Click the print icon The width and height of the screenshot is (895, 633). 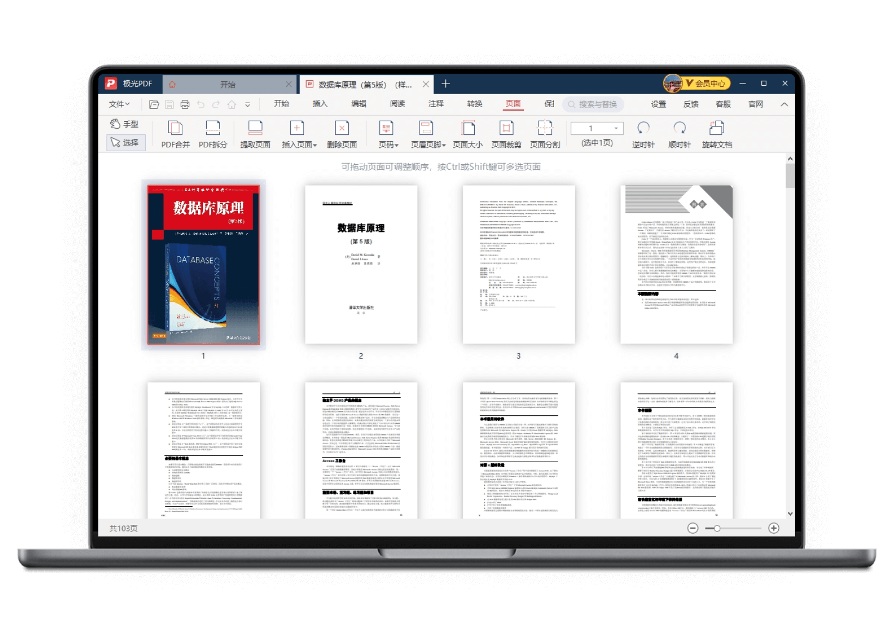(x=185, y=104)
